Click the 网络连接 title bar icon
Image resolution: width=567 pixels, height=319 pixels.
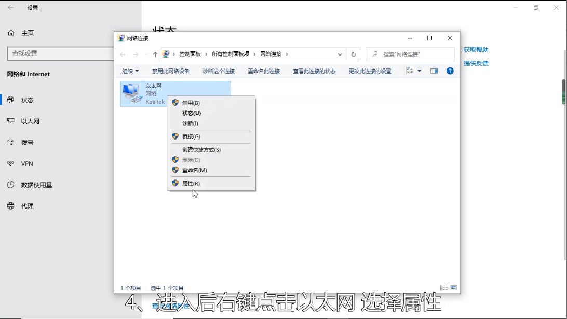121,38
